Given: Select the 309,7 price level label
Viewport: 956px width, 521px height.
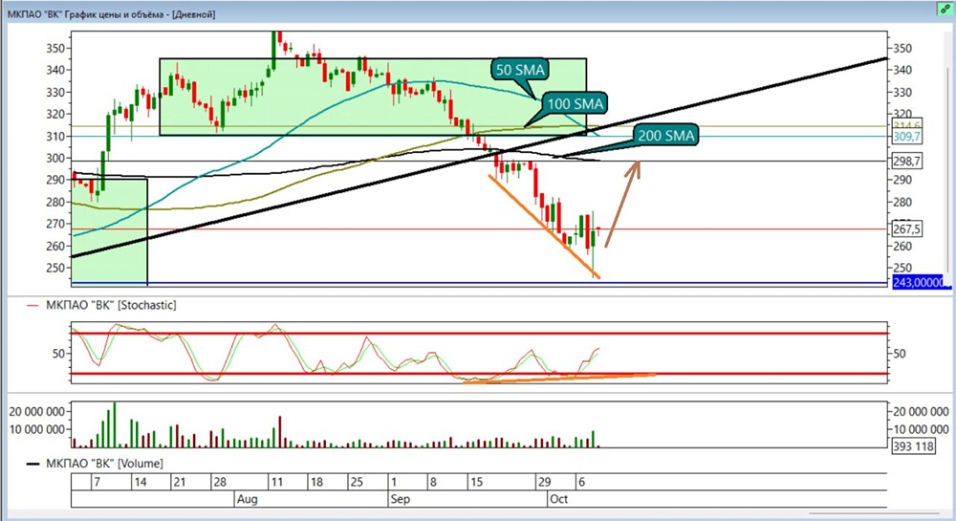Looking at the screenshot, I should (906, 137).
